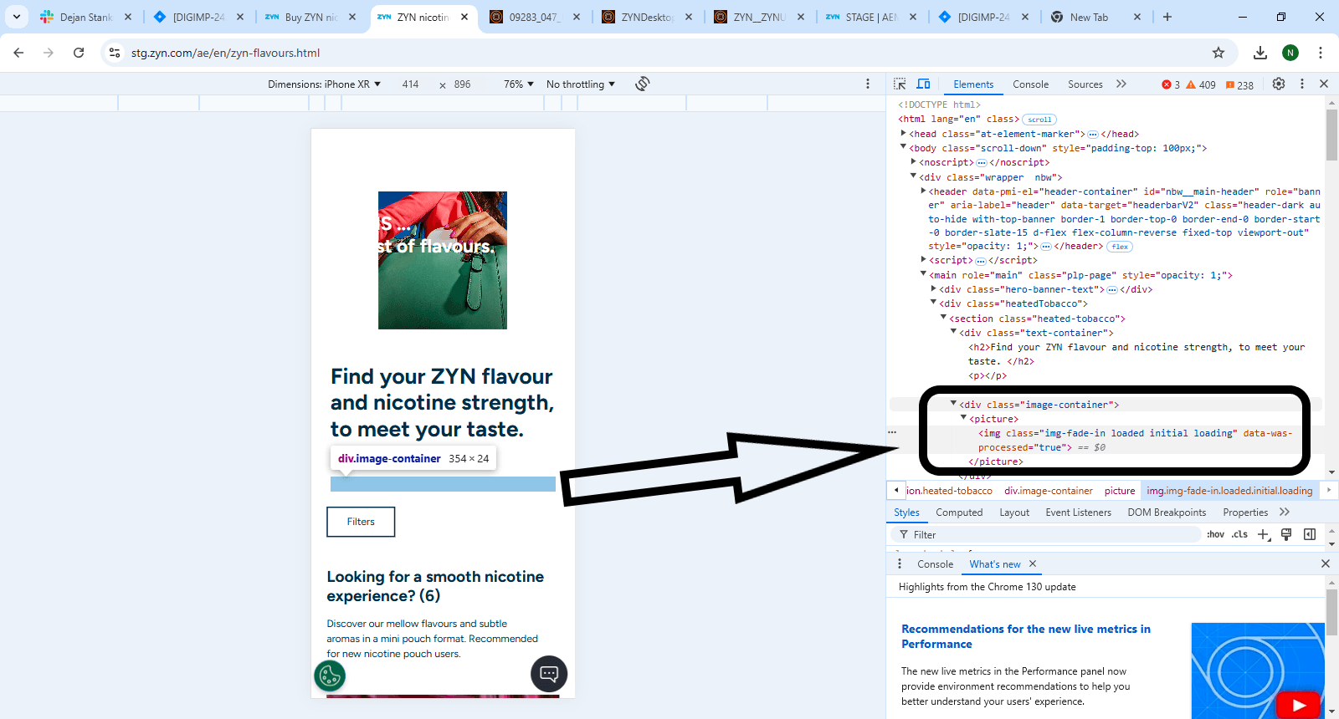1339x719 pixels.
Task: Close the What's new tab
Action: 1033,564
